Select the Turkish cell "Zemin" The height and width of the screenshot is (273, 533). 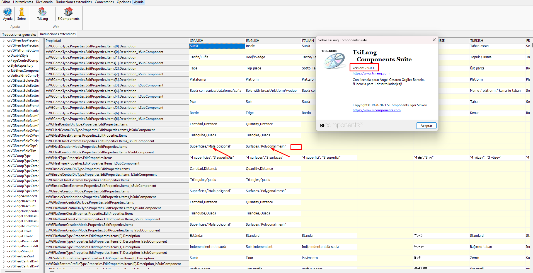497,258
